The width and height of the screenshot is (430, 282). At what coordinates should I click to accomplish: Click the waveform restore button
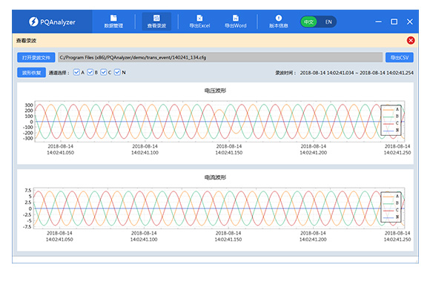point(32,73)
